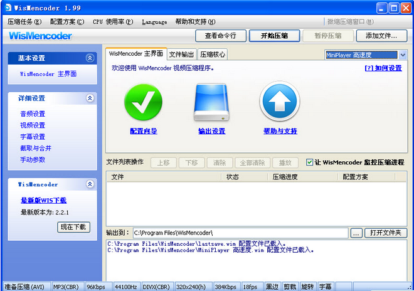Click the 状态 column header
This screenshot has width=414, height=291.
[x=244, y=177]
